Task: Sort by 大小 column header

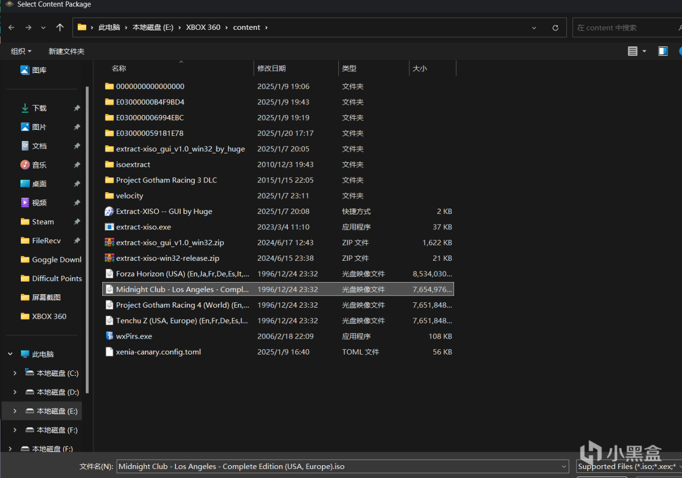Action: click(x=420, y=68)
